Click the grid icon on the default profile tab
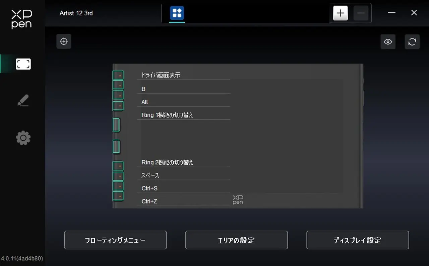429x266 pixels. tap(176, 13)
